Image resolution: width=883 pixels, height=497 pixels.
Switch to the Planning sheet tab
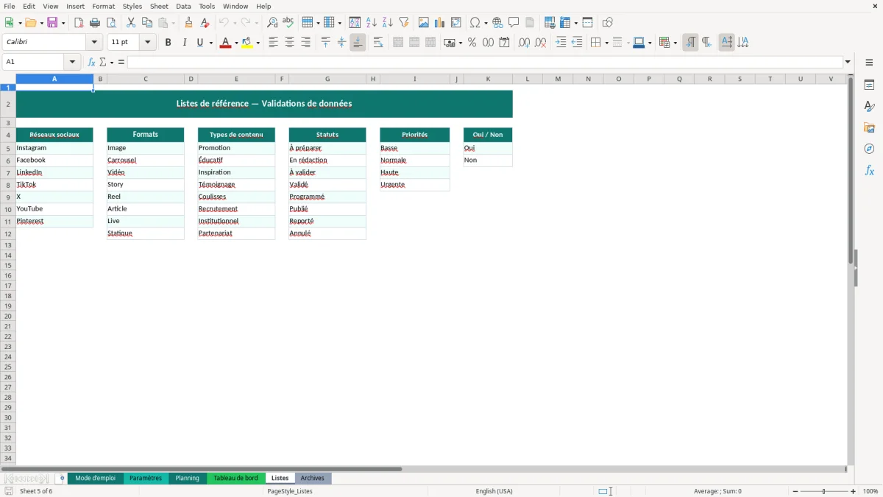pos(187,478)
